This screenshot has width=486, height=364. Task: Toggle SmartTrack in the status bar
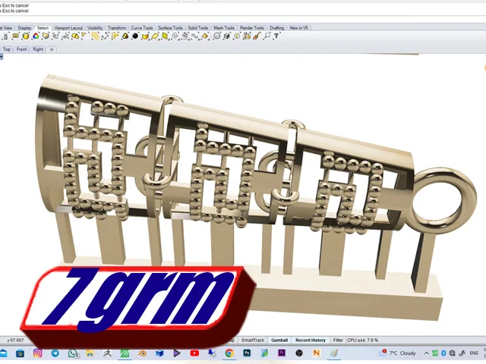(253, 340)
